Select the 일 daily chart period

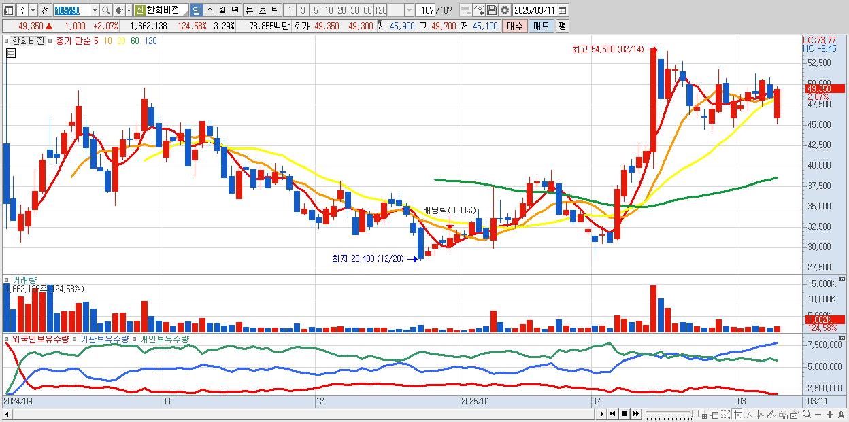(x=196, y=10)
